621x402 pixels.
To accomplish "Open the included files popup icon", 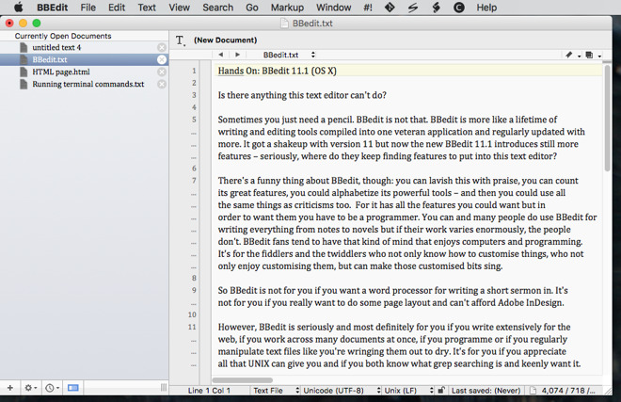I will coord(593,56).
